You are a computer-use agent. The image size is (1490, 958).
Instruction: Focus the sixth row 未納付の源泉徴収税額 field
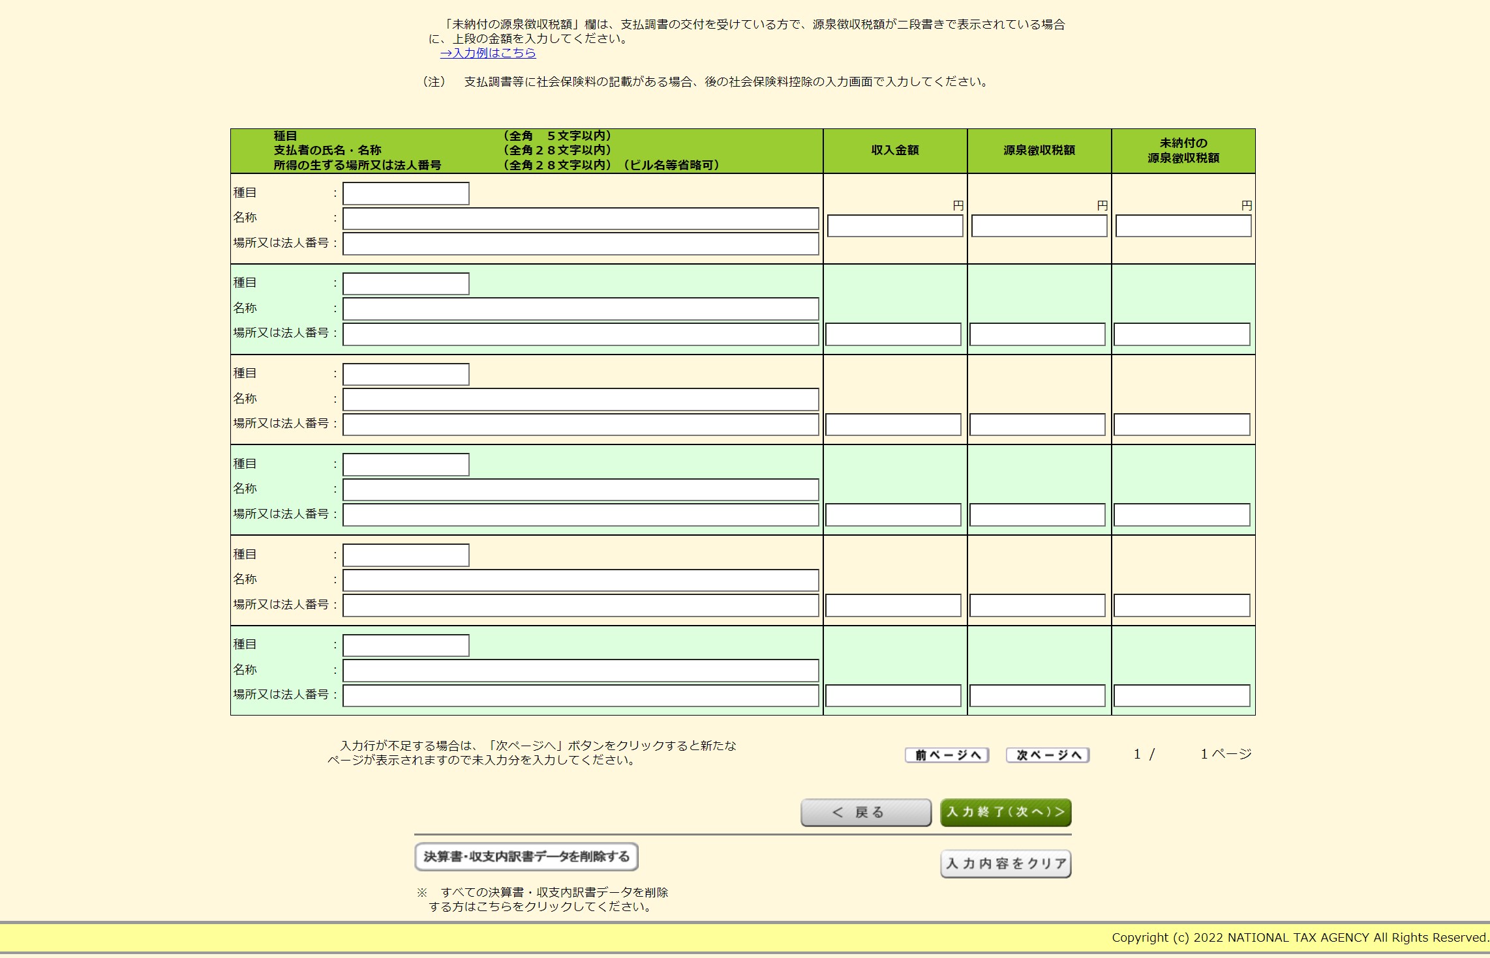point(1182,695)
